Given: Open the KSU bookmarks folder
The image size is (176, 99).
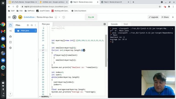Looking at the screenshot, I should click(x=20, y=11).
